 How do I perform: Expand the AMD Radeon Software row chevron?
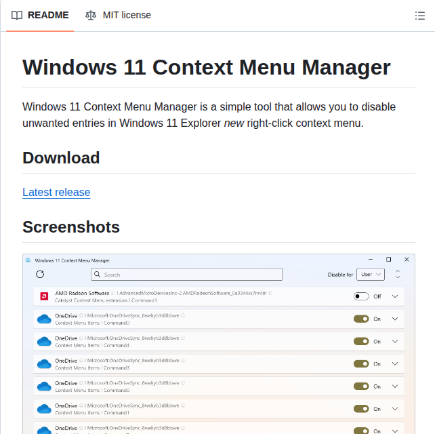point(395,296)
